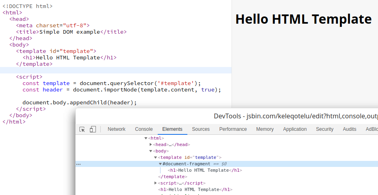Open the Network tab in DevTools
Screen dimensions: 378x195
pos(116,129)
